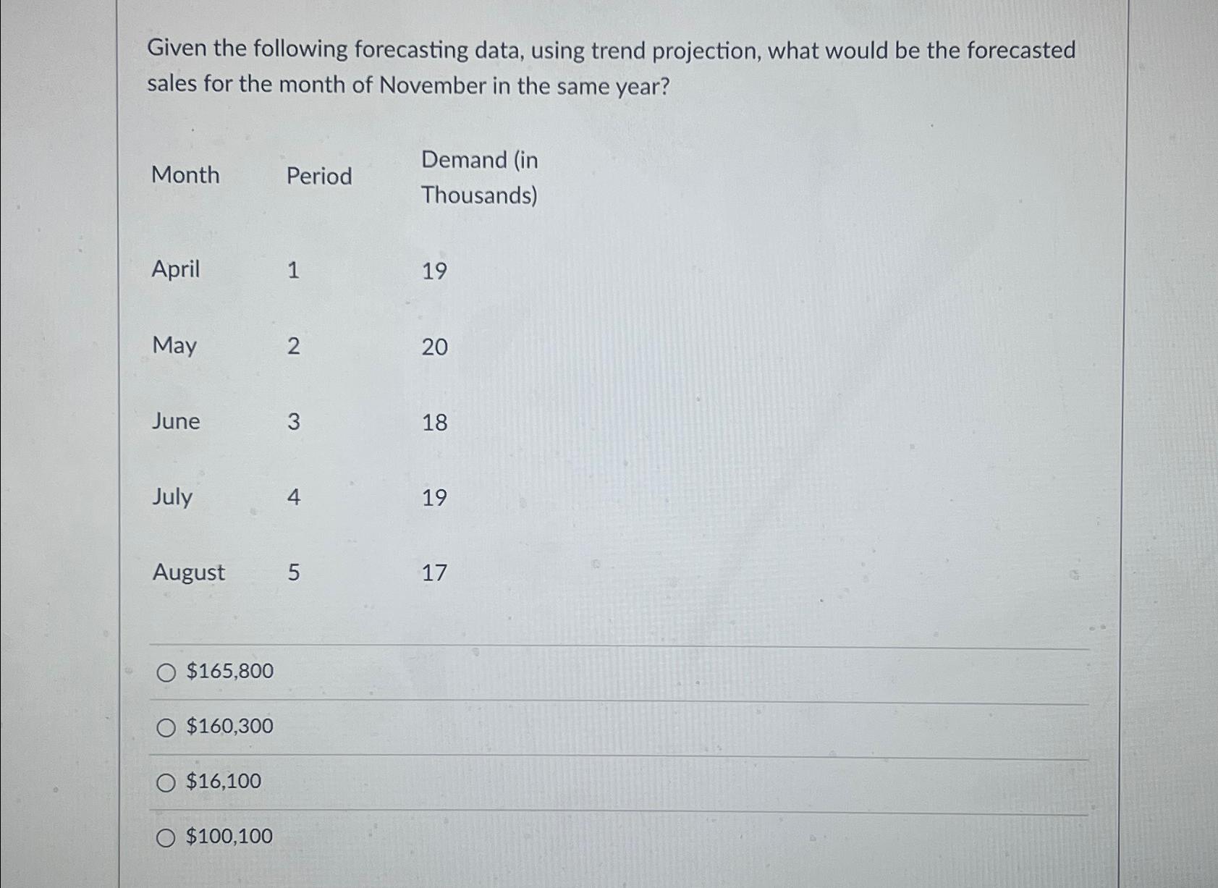The width and height of the screenshot is (1218, 888).
Task: Click the period number 3 for June
Action: point(292,423)
